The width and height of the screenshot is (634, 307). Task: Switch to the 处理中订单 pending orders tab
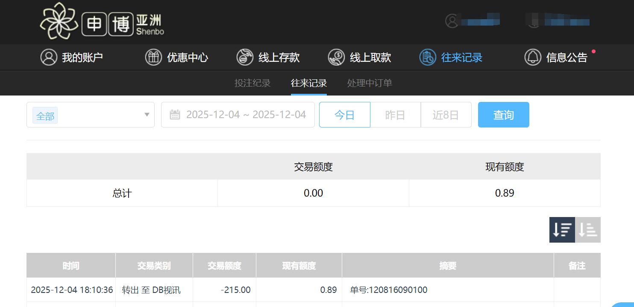(x=369, y=83)
